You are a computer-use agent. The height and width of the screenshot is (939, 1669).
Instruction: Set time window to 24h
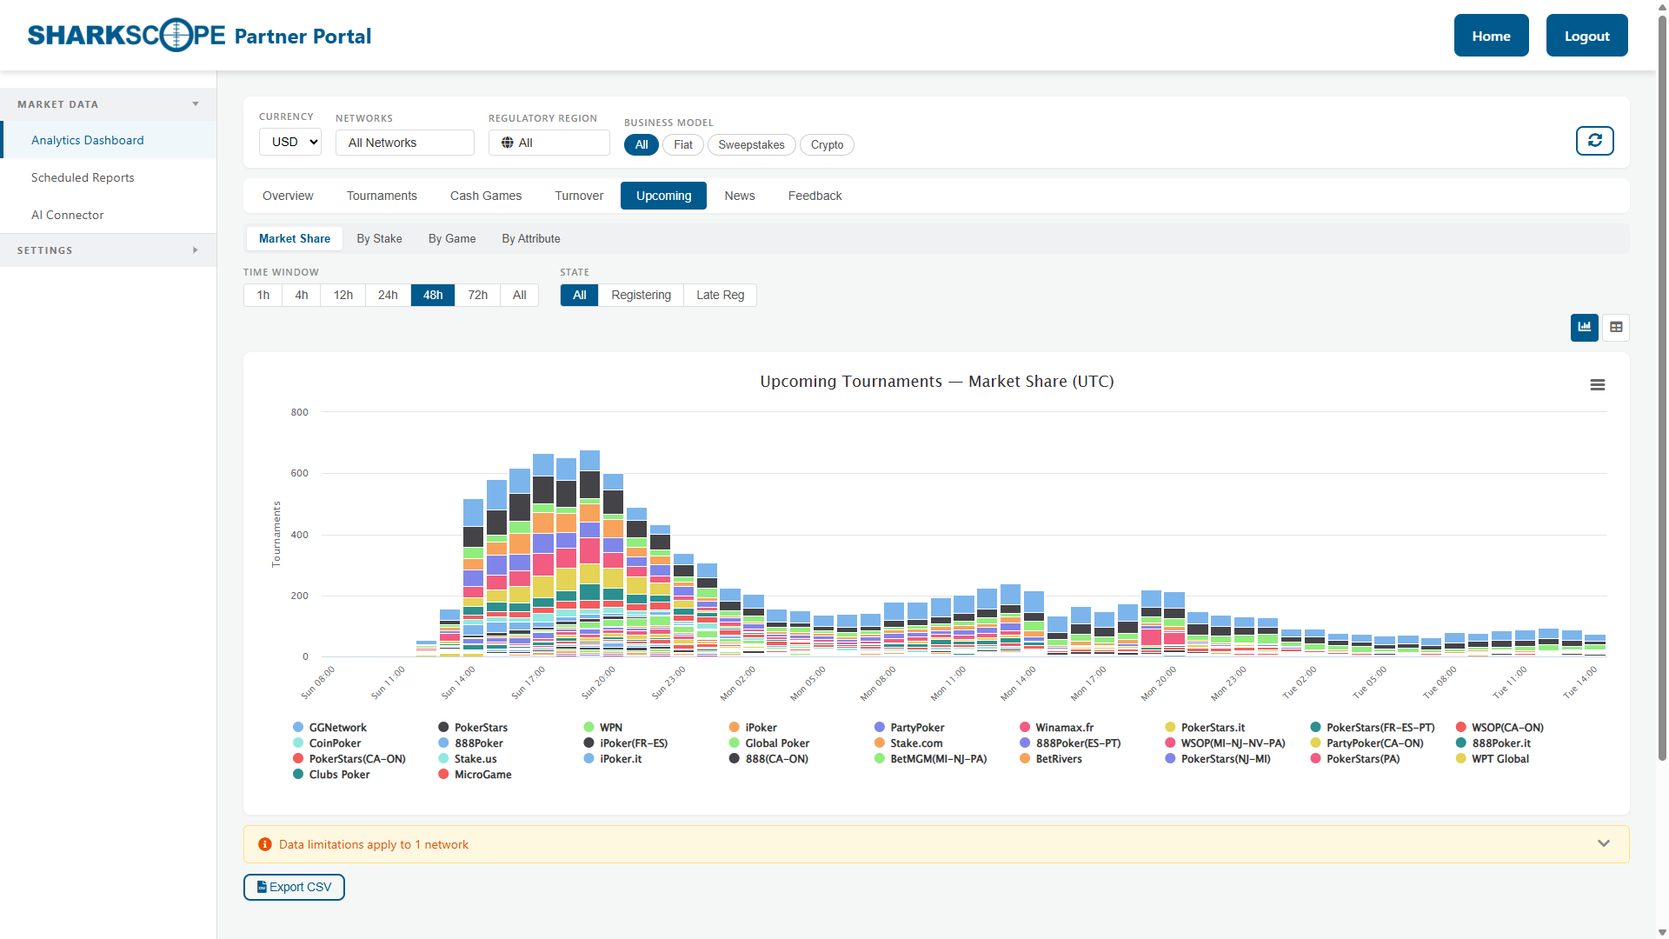pos(388,295)
